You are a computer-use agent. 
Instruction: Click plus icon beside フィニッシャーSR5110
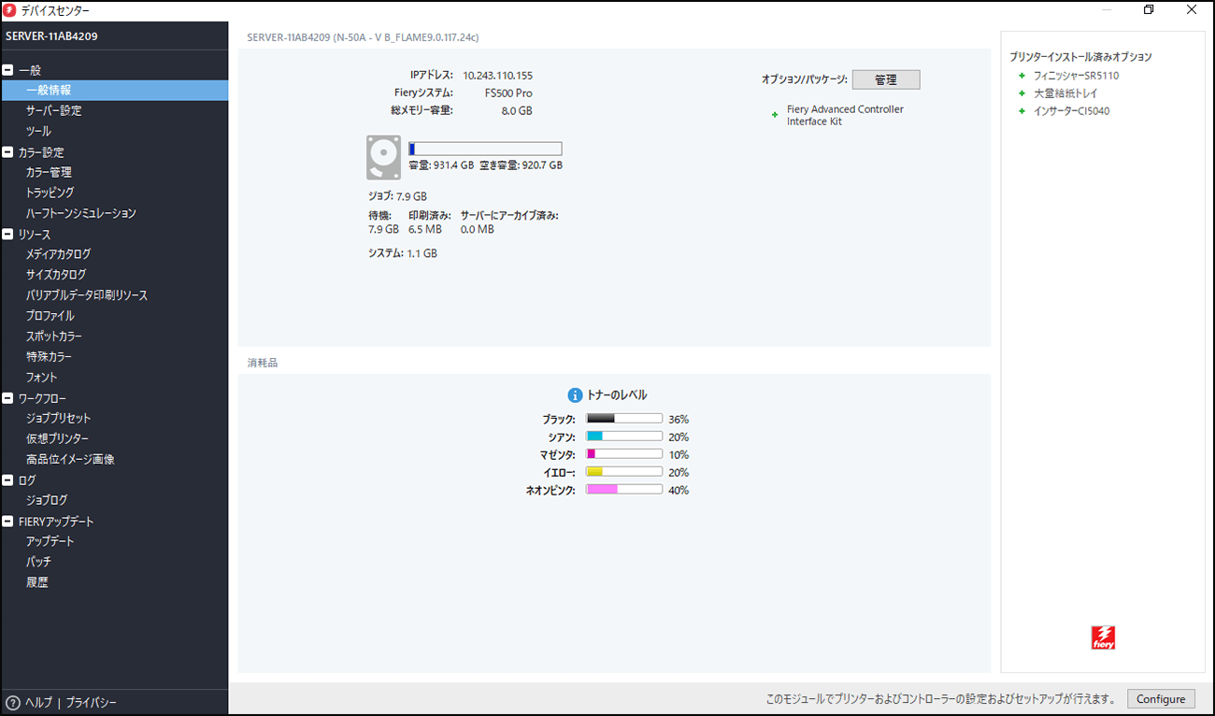tap(1022, 76)
